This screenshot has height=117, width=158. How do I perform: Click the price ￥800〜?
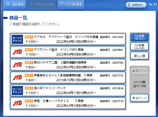(31, 67)
